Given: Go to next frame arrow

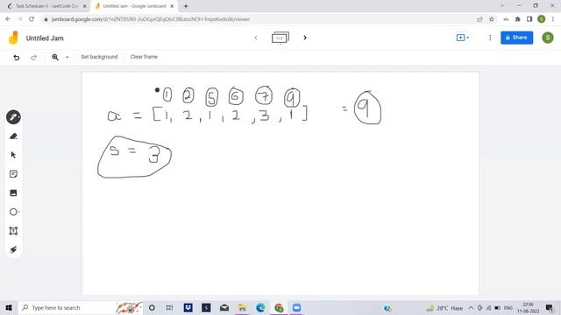Looking at the screenshot, I should [x=305, y=38].
